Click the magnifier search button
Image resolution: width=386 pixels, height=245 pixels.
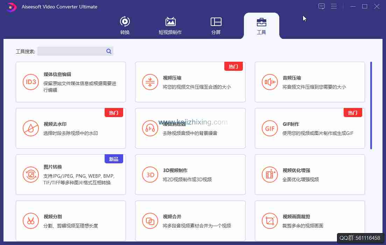109,52
